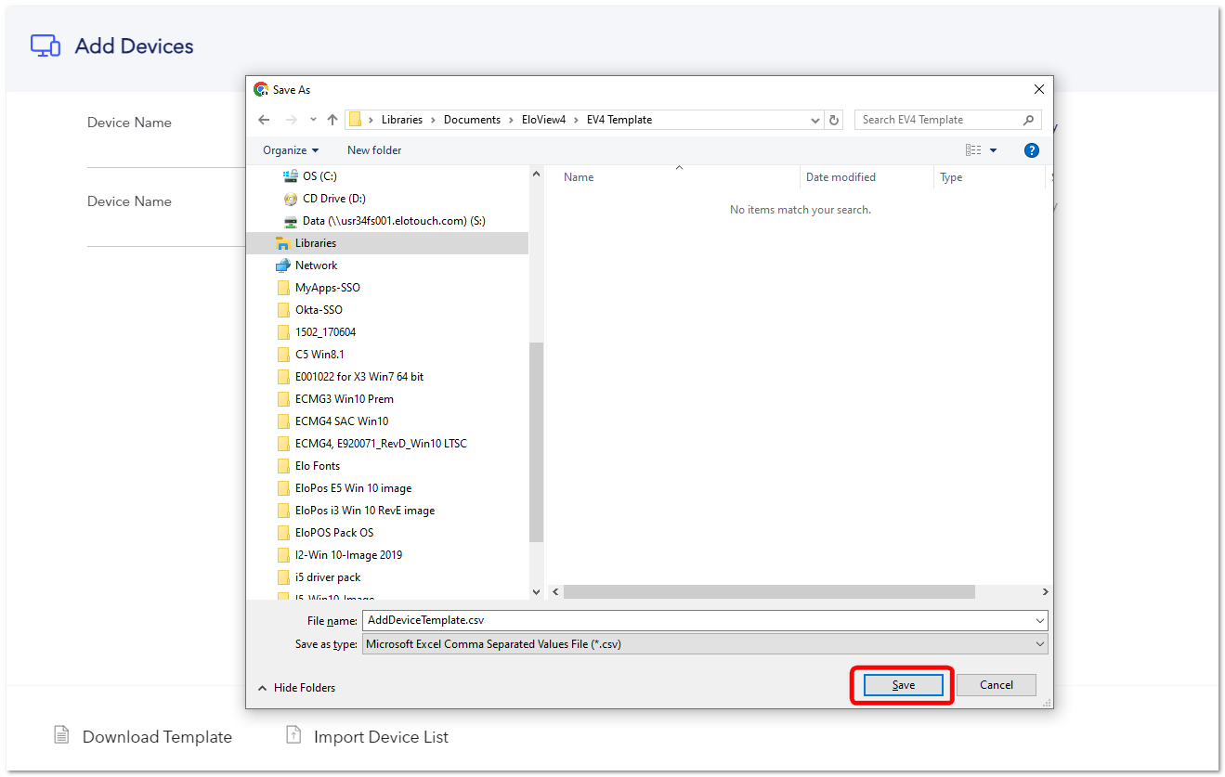Open the view options dropdown arrow
The width and height of the screenshot is (1225, 777).
click(x=993, y=150)
